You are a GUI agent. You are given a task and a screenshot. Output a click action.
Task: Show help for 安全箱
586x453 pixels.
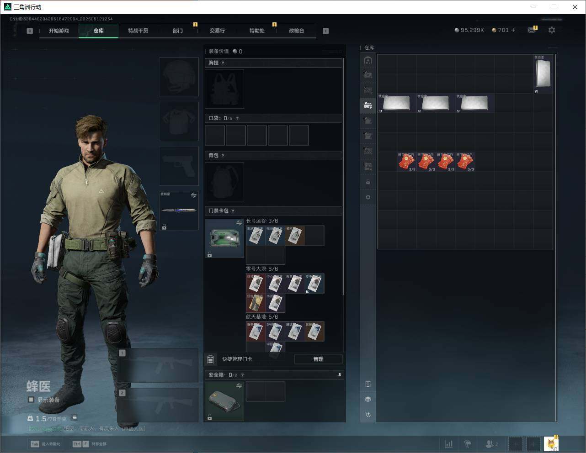[x=242, y=375]
